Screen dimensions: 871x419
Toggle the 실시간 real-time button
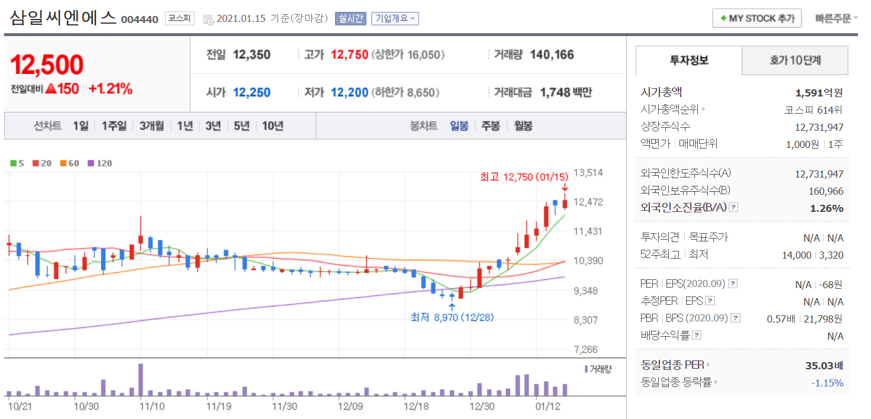pos(351,18)
